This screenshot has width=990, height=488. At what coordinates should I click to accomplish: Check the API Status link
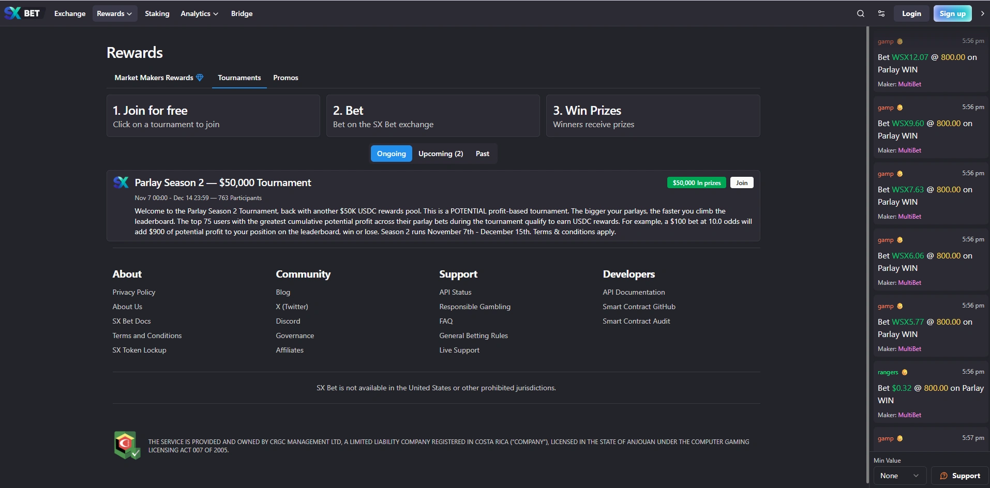click(455, 292)
